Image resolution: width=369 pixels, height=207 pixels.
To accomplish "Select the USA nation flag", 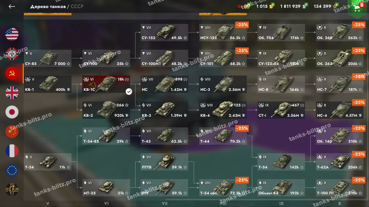I will click(x=12, y=34).
